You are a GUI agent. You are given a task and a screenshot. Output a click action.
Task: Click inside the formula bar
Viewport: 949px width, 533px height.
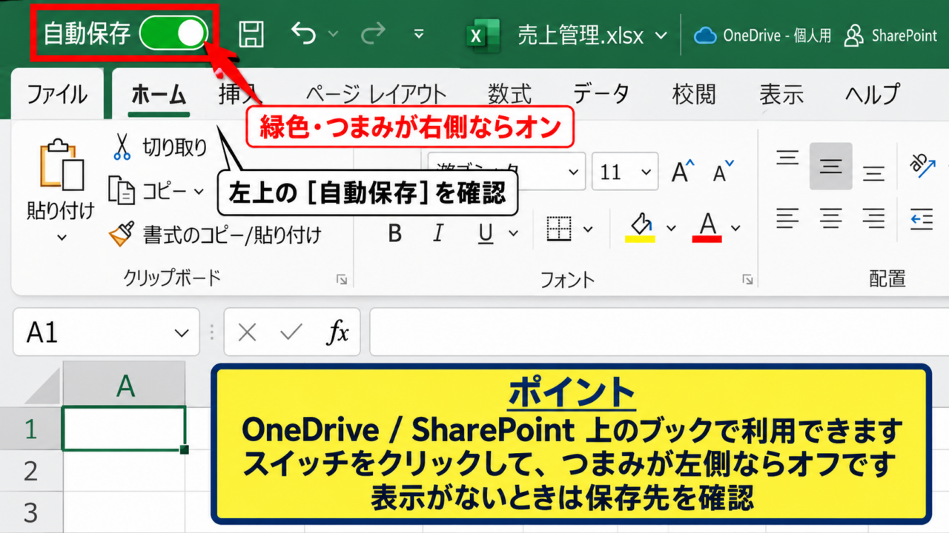click(659, 332)
